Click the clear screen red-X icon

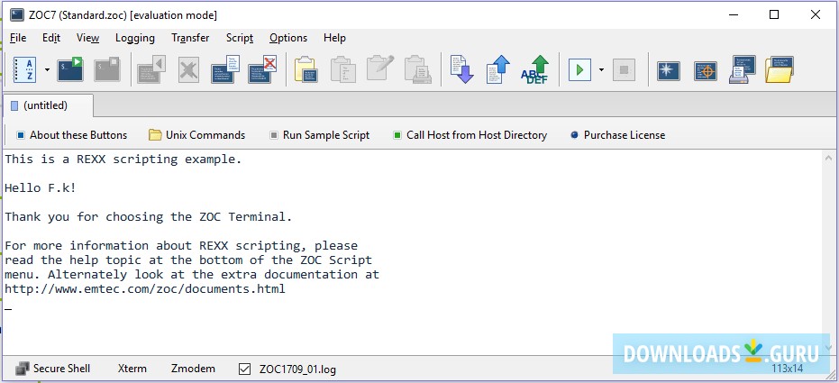pos(262,69)
